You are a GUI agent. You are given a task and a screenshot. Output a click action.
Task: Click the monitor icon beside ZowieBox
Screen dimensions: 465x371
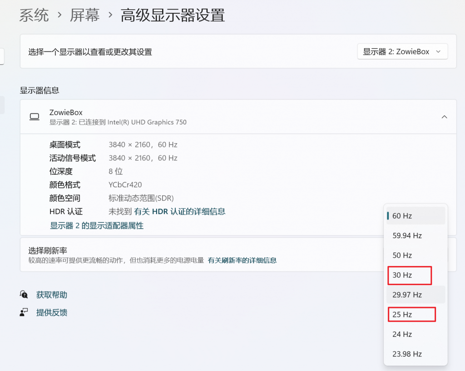pos(35,117)
